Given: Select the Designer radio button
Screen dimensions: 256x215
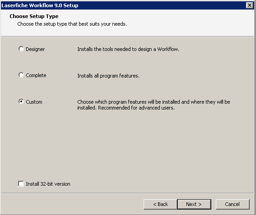Looking at the screenshot, I should 21,49.
